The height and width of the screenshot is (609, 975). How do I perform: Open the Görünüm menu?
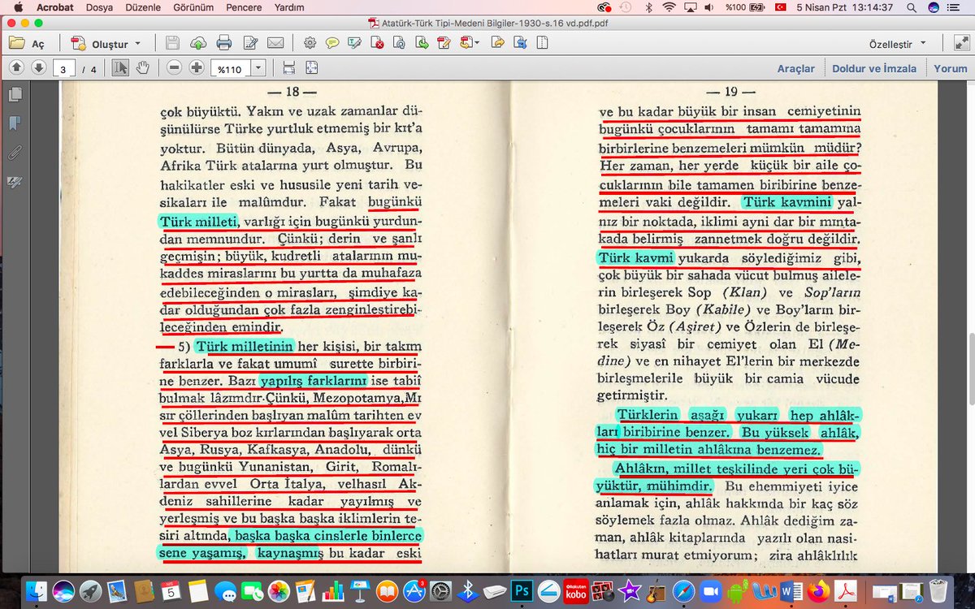click(x=193, y=7)
